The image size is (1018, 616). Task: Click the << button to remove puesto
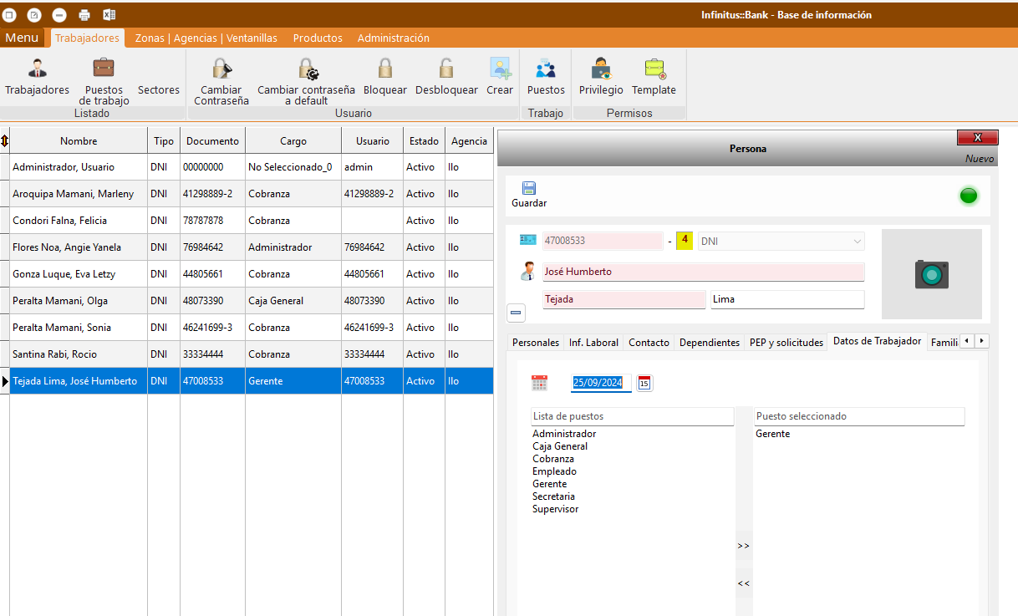pyautogui.click(x=743, y=583)
